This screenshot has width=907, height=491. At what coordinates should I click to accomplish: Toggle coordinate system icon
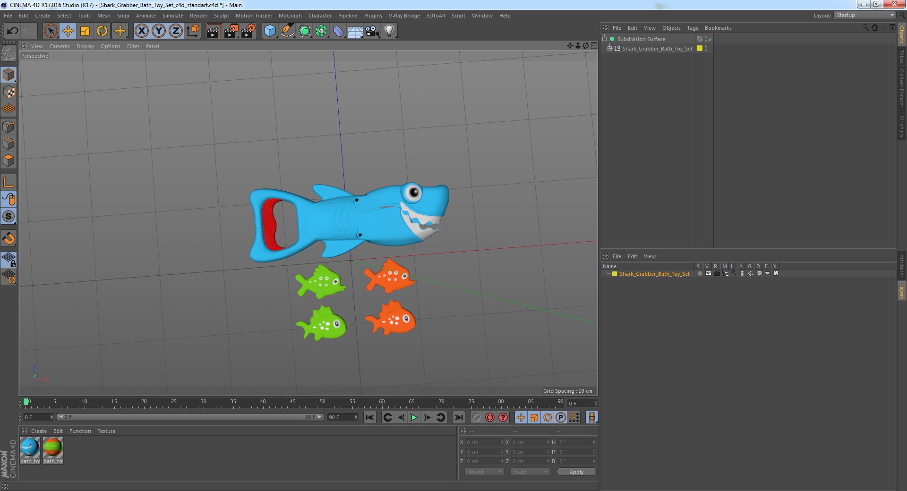click(193, 31)
